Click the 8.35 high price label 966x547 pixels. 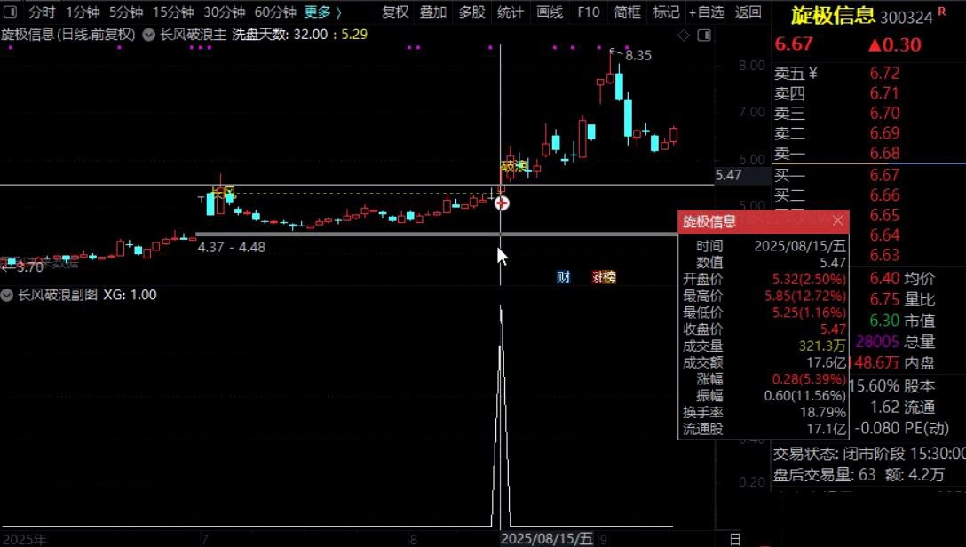(x=638, y=55)
